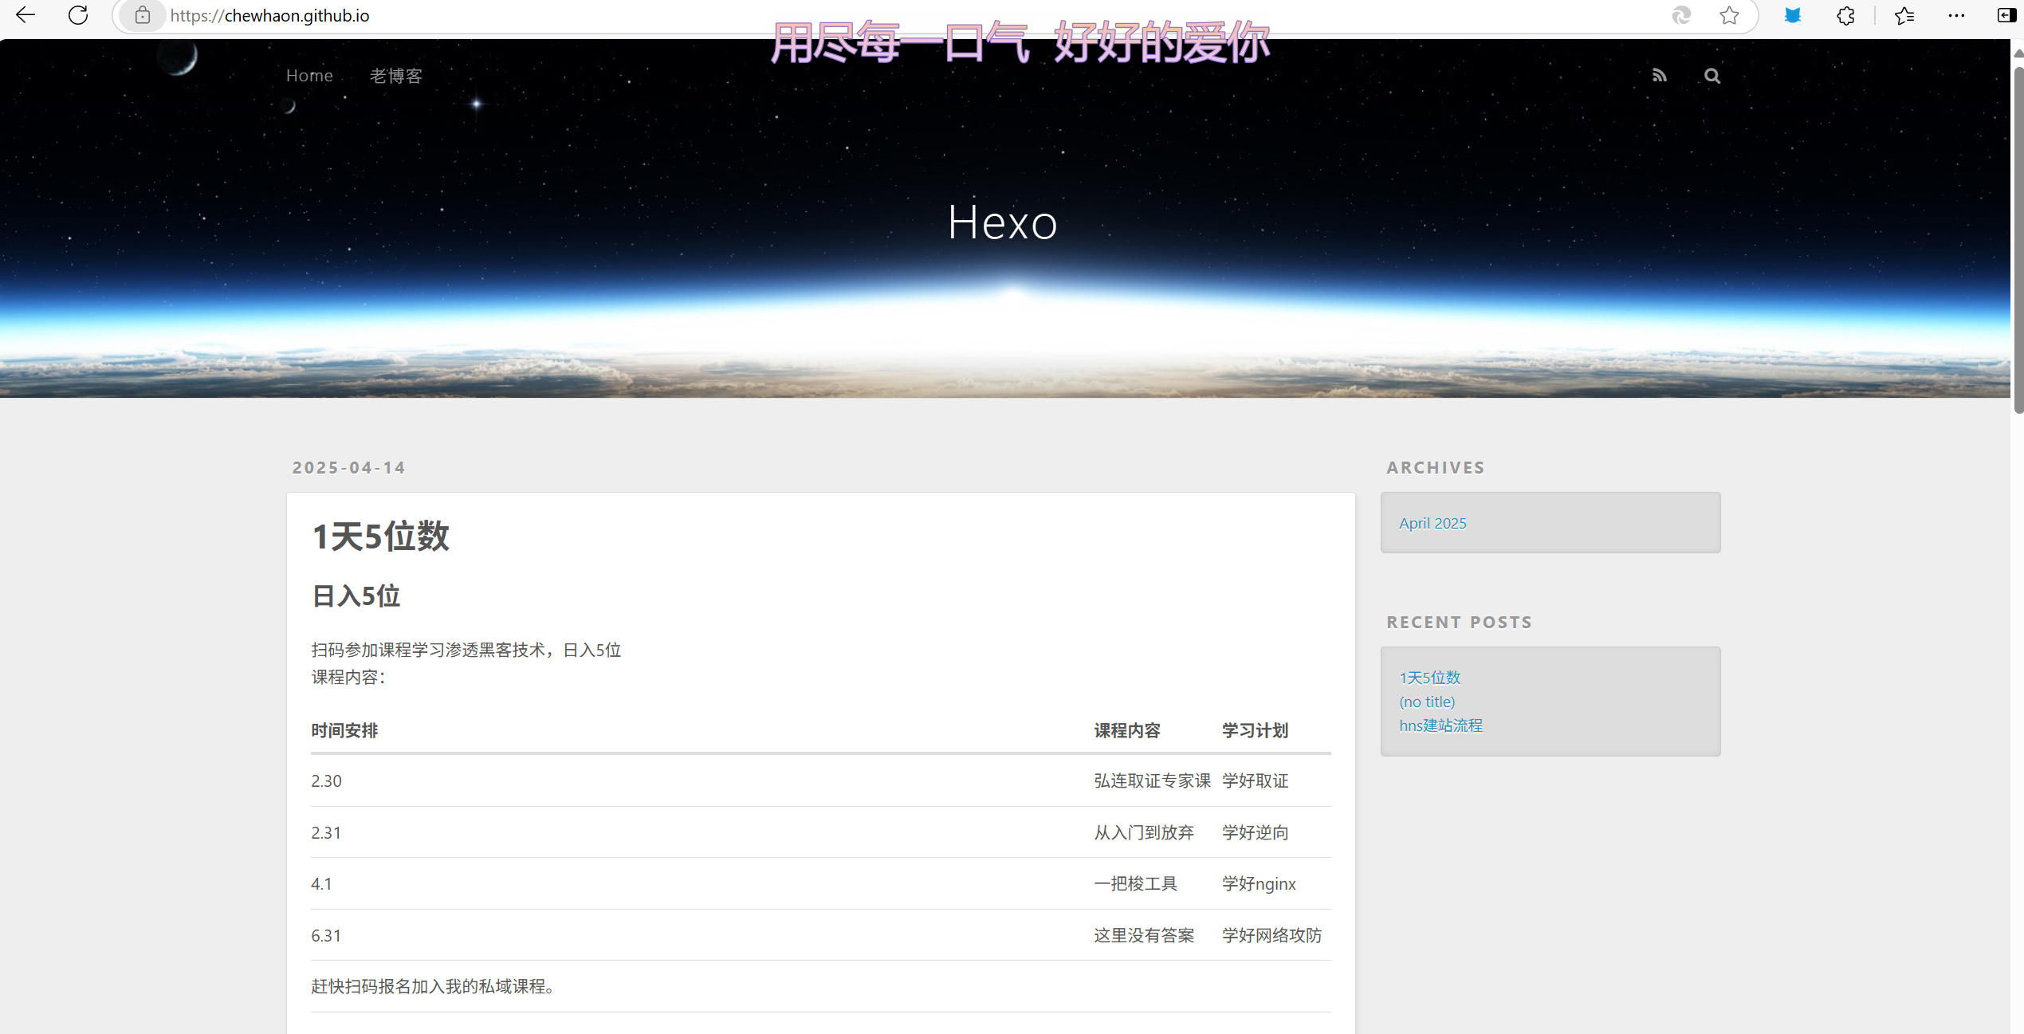The width and height of the screenshot is (2024, 1034).
Task: Toggle the add-to-favorites star
Action: (x=1728, y=15)
